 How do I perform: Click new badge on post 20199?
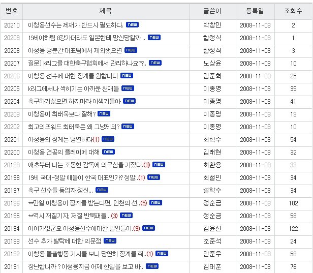[159, 164]
